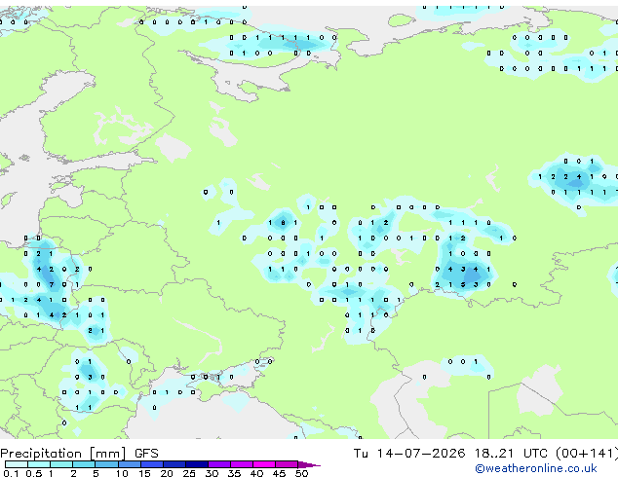The image size is (618, 477).
Task: Click the purple arrow tip above 50
Action: click(x=309, y=464)
